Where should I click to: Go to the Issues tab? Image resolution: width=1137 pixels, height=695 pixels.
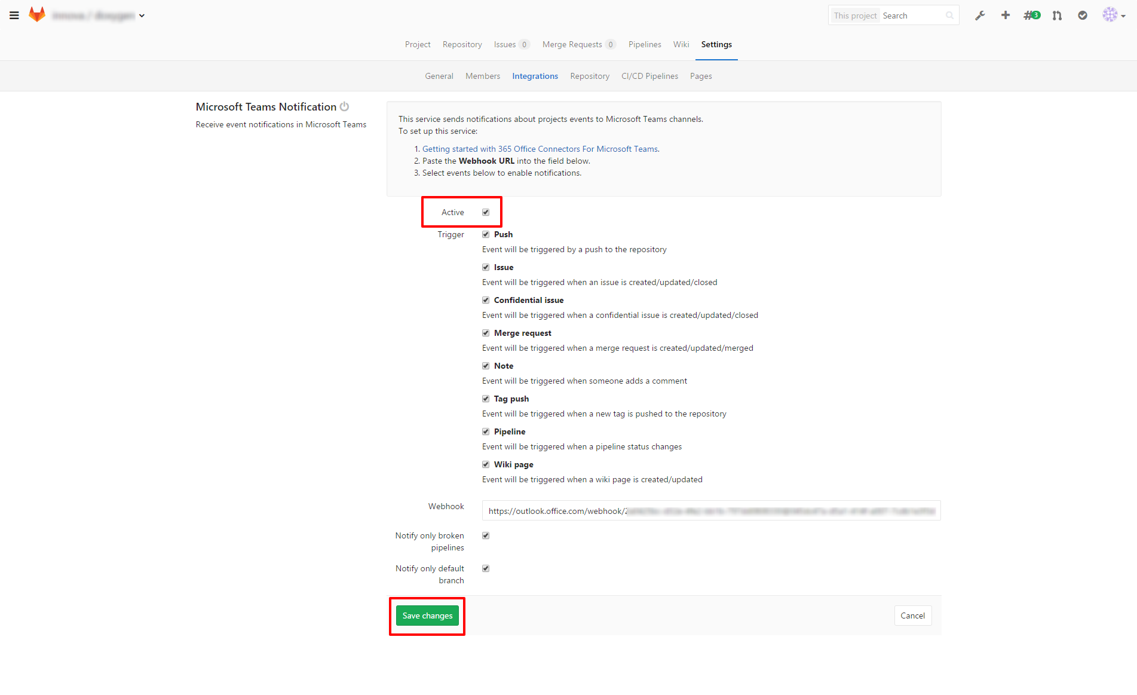511,44
